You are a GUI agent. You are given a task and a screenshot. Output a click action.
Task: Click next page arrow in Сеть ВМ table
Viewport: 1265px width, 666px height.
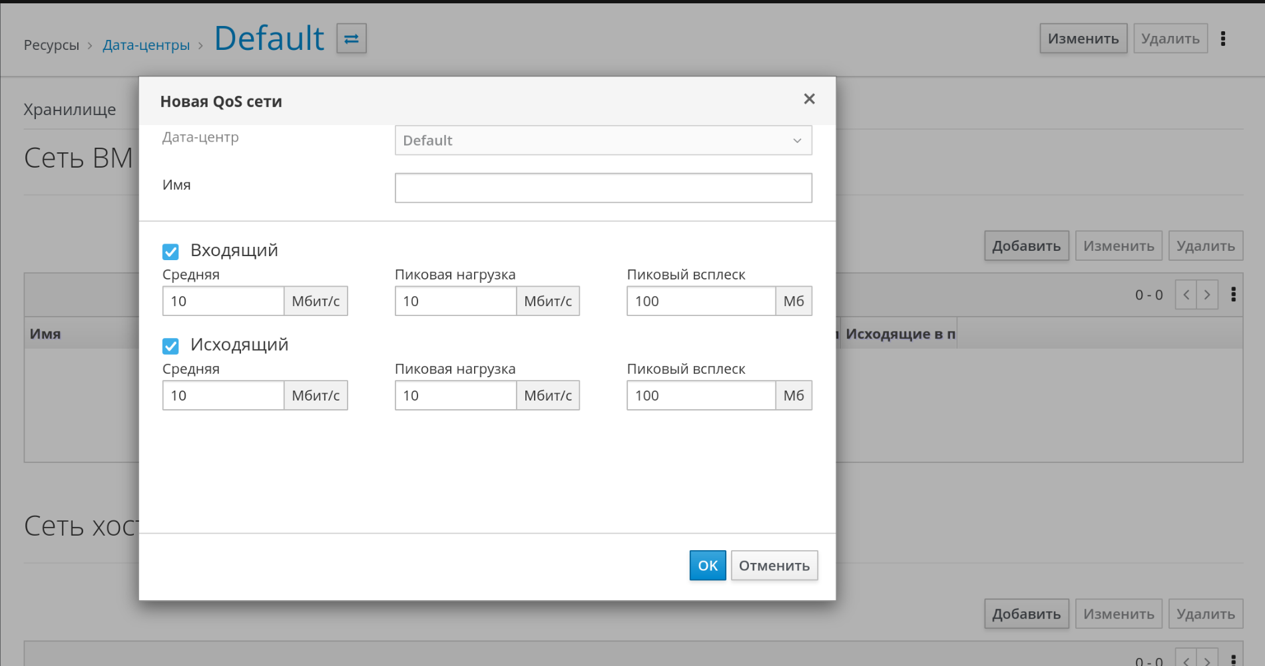(1207, 295)
